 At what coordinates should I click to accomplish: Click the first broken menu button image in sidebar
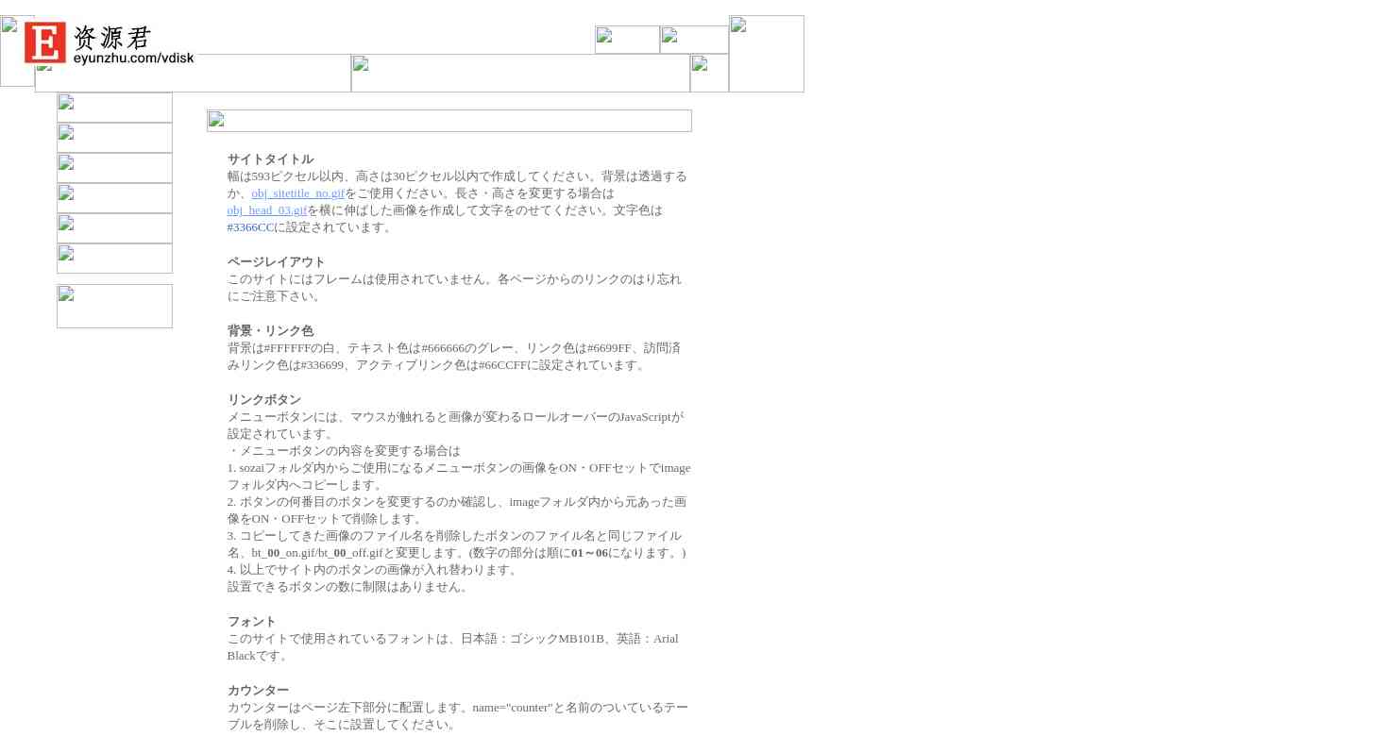click(x=114, y=108)
